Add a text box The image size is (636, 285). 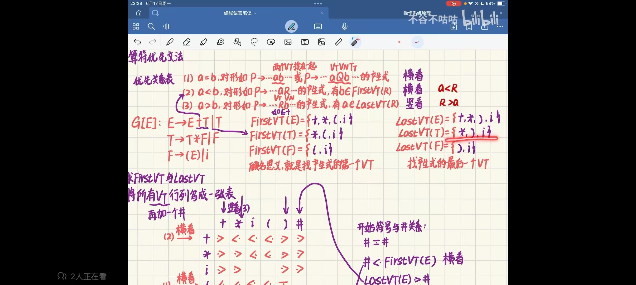pyautogui.click(x=305, y=42)
